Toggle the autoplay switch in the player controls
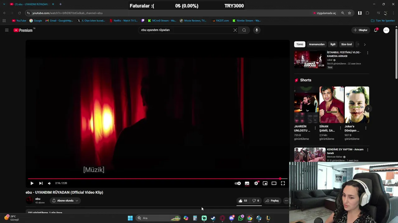The width and height of the screenshot is (398, 223). tap(238, 183)
